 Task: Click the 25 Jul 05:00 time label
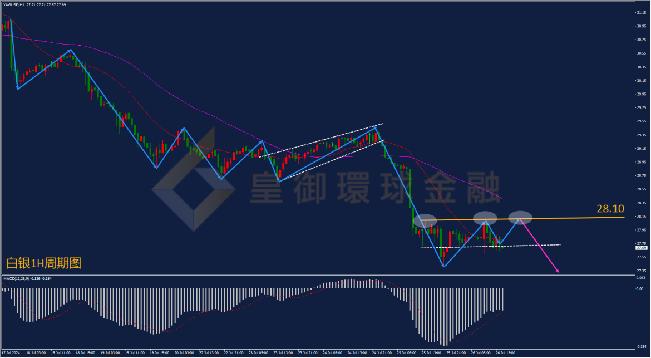[x=407, y=353]
